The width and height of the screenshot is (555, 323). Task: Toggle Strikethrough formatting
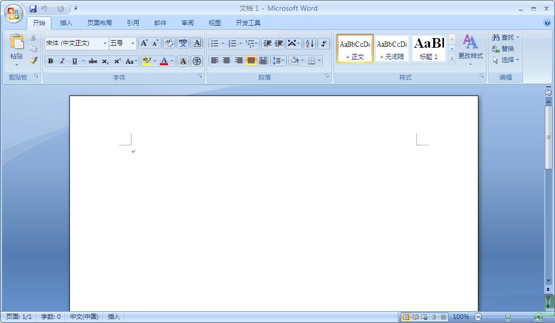click(x=93, y=61)
